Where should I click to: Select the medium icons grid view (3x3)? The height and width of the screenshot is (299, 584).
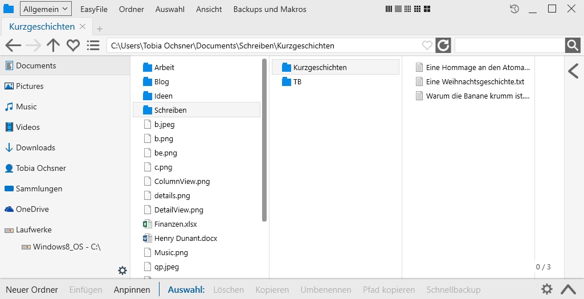418,9
